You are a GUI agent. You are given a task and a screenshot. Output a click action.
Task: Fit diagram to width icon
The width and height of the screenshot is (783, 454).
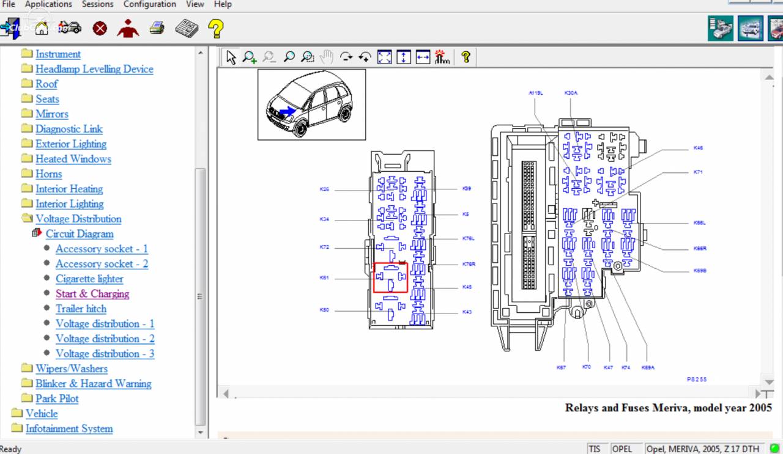[x=423, y=57]
